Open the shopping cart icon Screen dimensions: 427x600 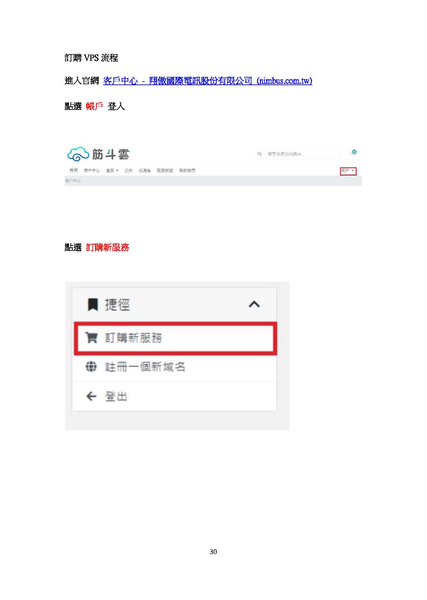point(352,153)
